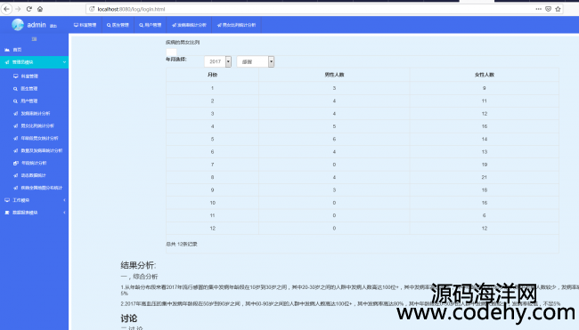This screenshot has width=579, height=330.
Task: Click month 1 cell in the table
Action: (x=212, y=88)
